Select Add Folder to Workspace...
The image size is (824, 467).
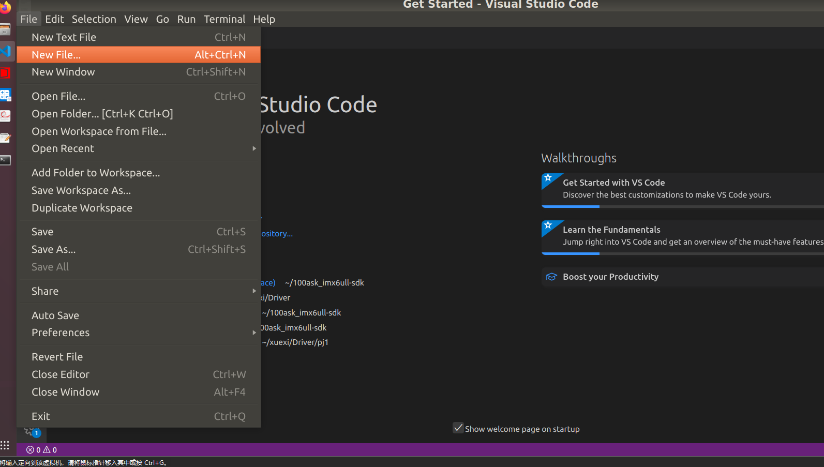coord(139,173)
